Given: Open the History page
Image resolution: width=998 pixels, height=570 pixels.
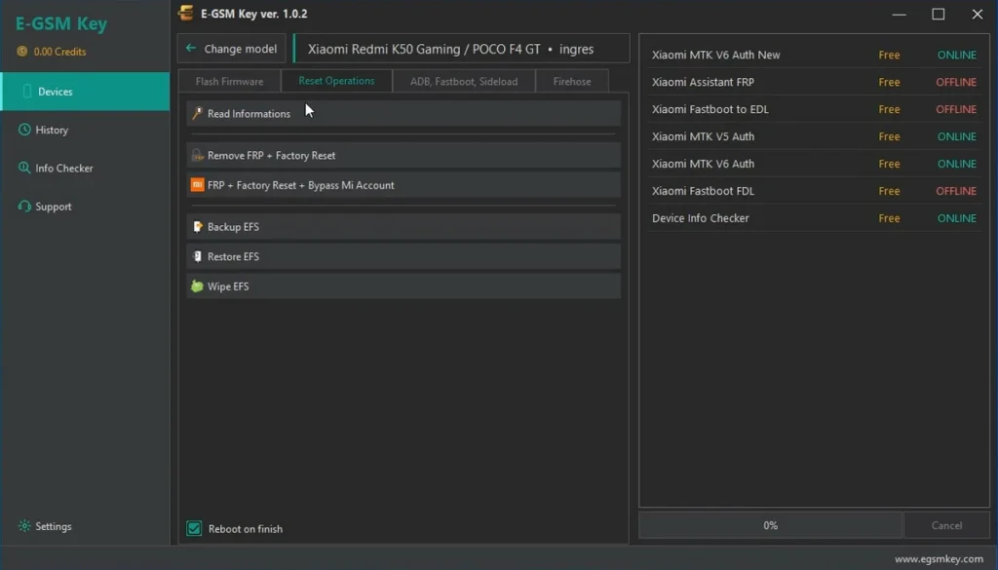Looking at the screenshot, I should 85,130.
